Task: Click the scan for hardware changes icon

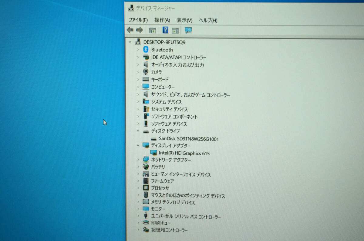Action: tap(188, 30)
